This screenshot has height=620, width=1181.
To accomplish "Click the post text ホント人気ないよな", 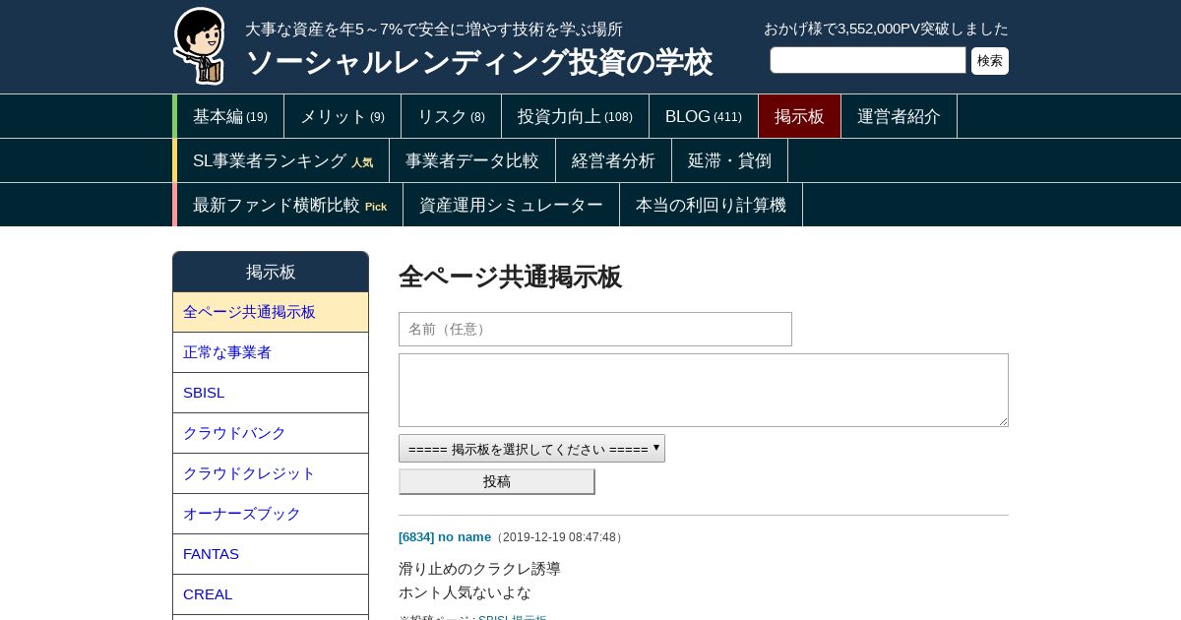I will point(465,592).
